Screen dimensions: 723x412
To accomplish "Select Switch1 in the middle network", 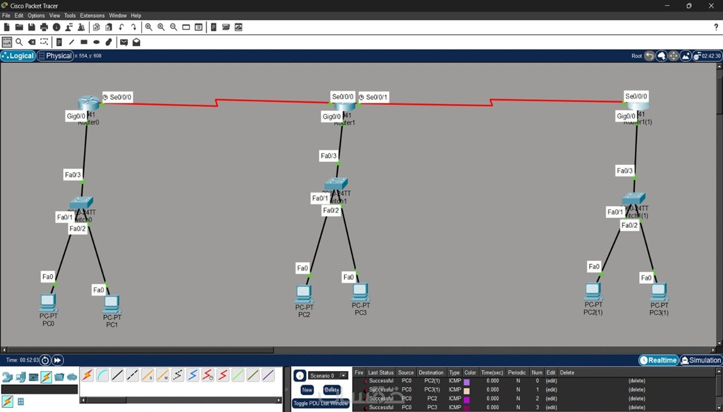I will point(336,184).
